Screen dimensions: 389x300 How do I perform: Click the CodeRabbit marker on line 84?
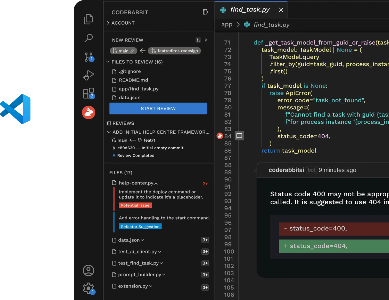pyautogui.click(x=220, y=136)
